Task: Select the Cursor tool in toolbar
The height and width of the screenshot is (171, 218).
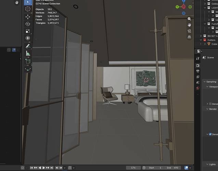Action: click(28, 9)
